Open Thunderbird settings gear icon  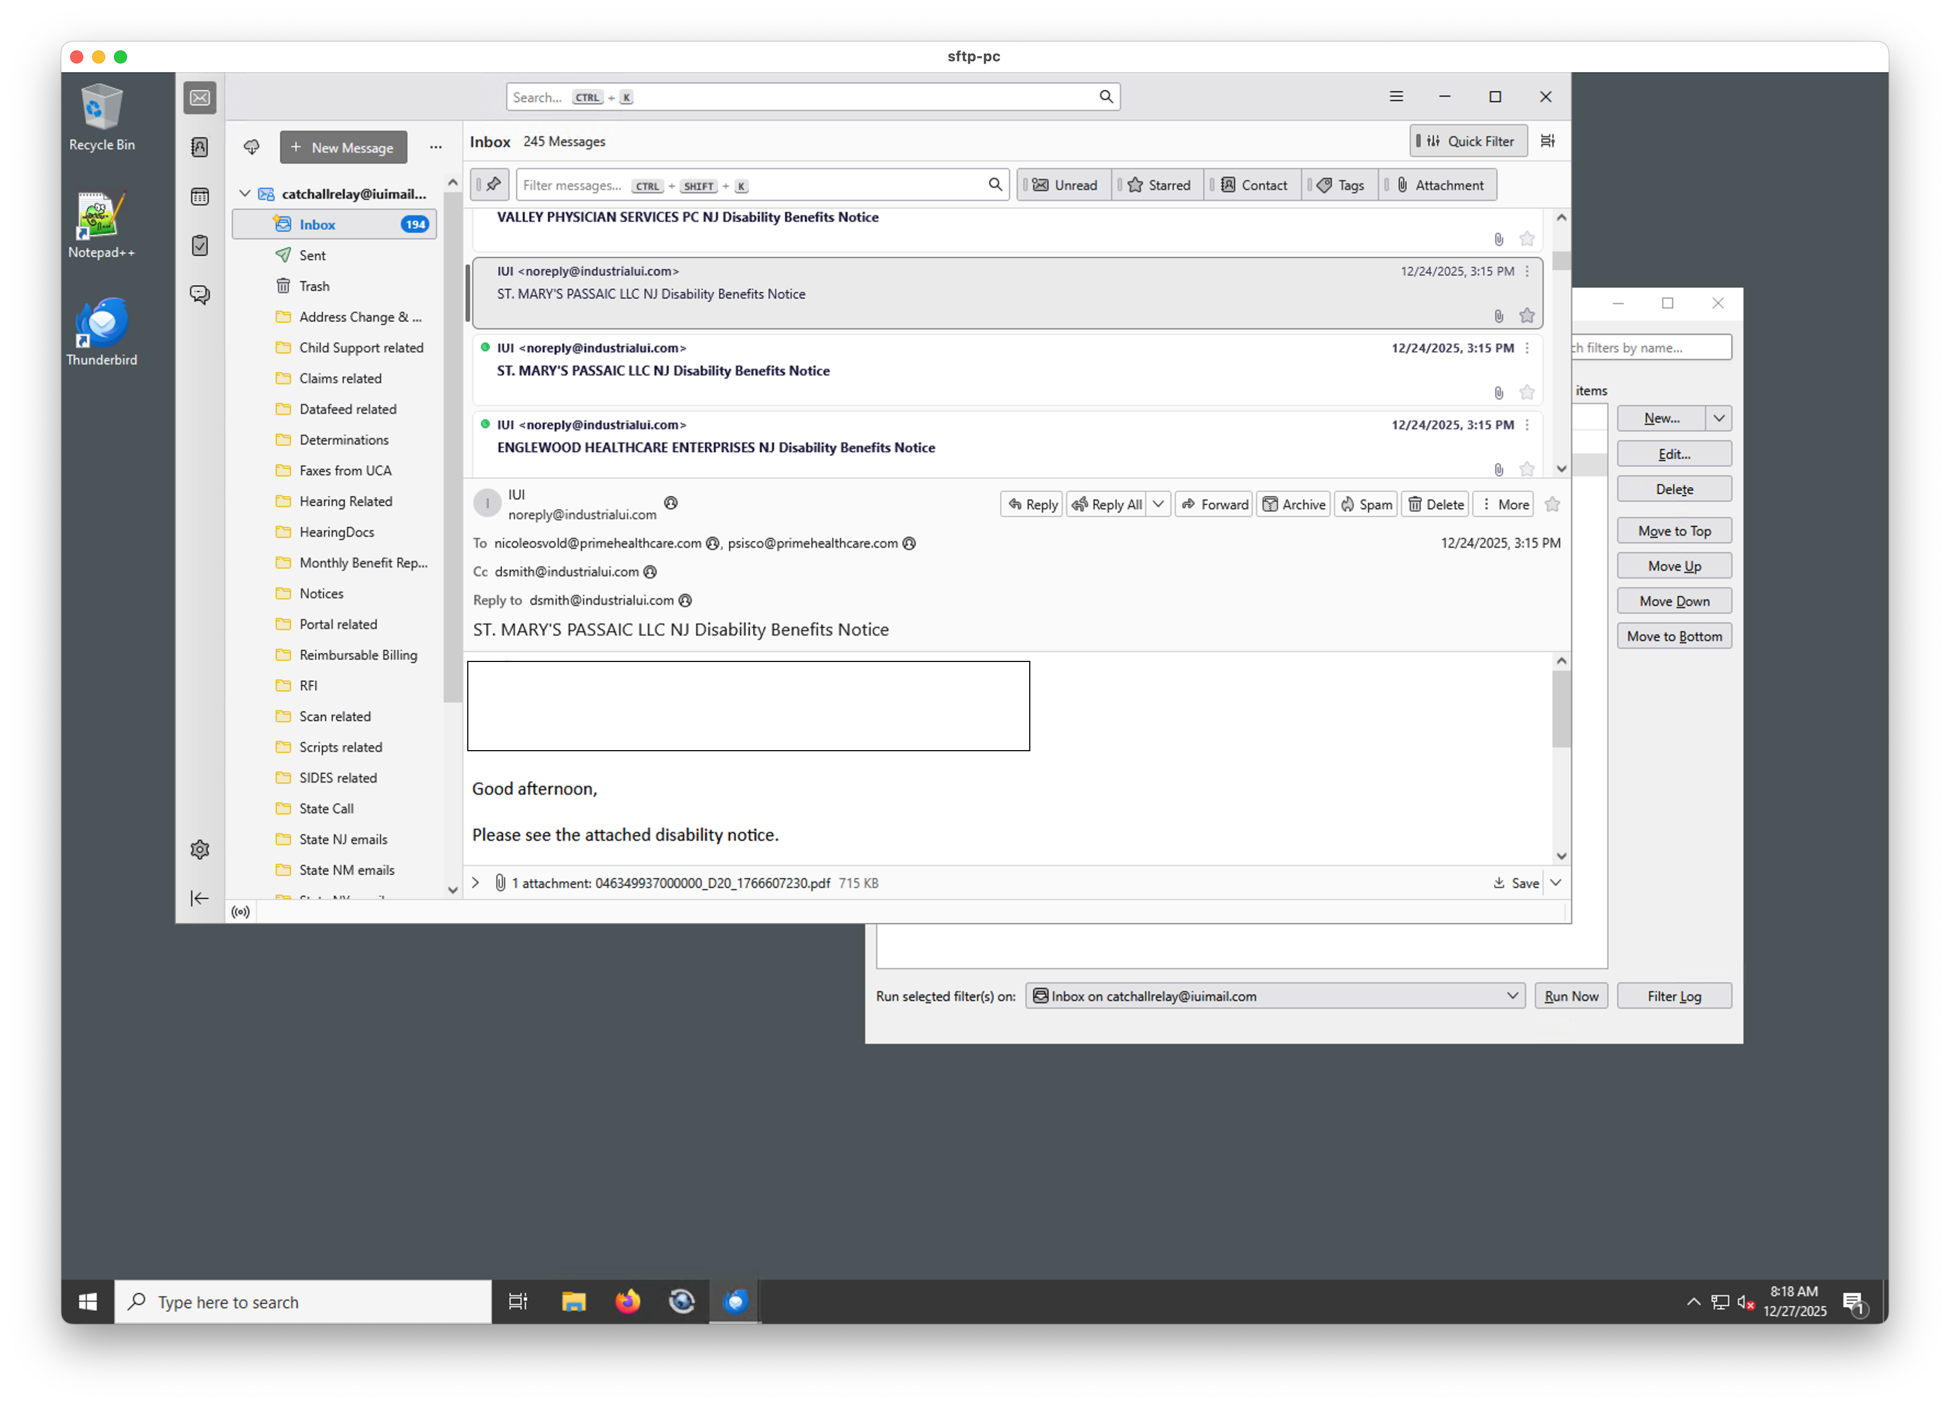199,849
